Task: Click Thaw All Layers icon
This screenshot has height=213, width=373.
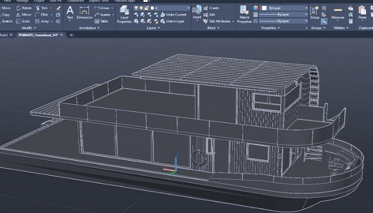Action: pyautogui.click(x=149, y=21)
